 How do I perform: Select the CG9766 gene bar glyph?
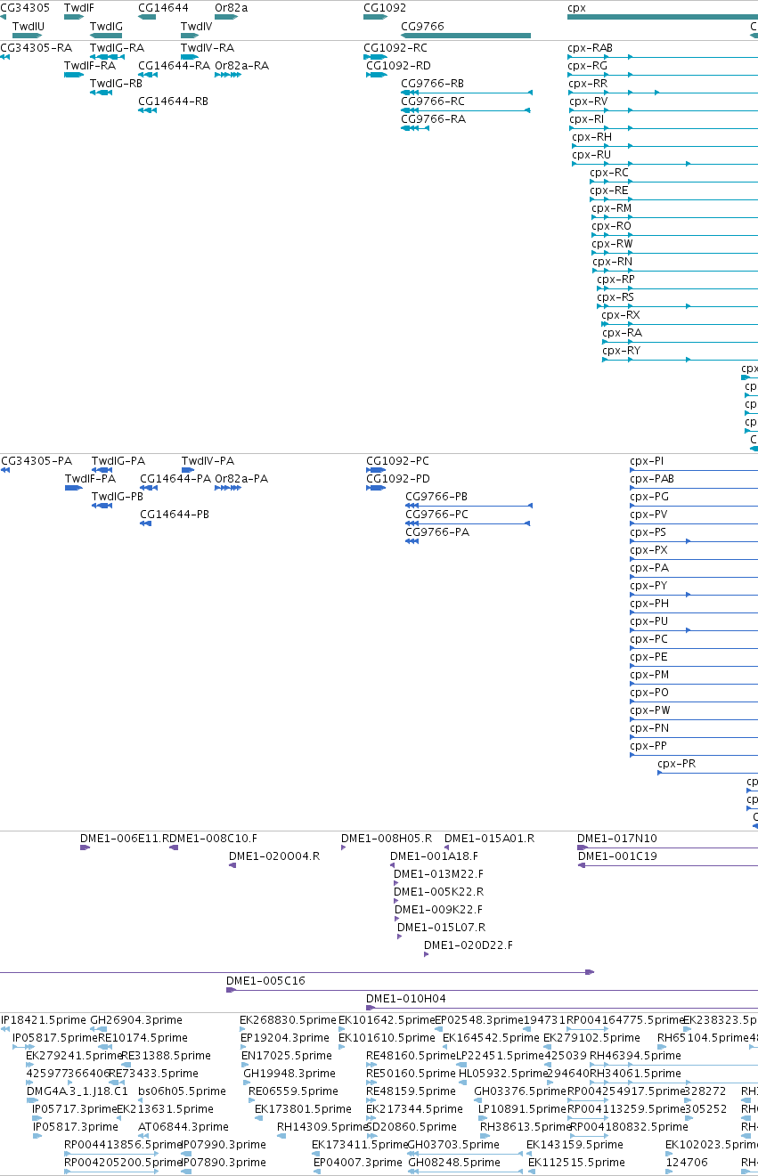(466, 36)
